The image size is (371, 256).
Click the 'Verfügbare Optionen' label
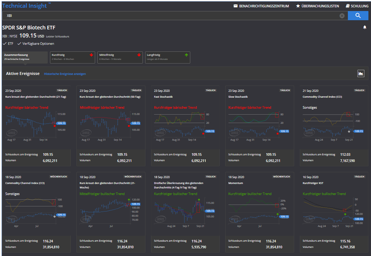point(38,44)
